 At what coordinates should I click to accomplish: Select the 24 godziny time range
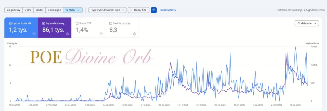(13, 10)
